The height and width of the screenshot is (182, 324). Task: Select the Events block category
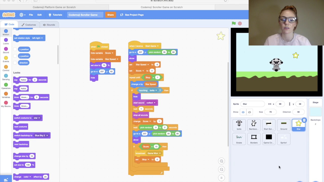coord(6,59)
